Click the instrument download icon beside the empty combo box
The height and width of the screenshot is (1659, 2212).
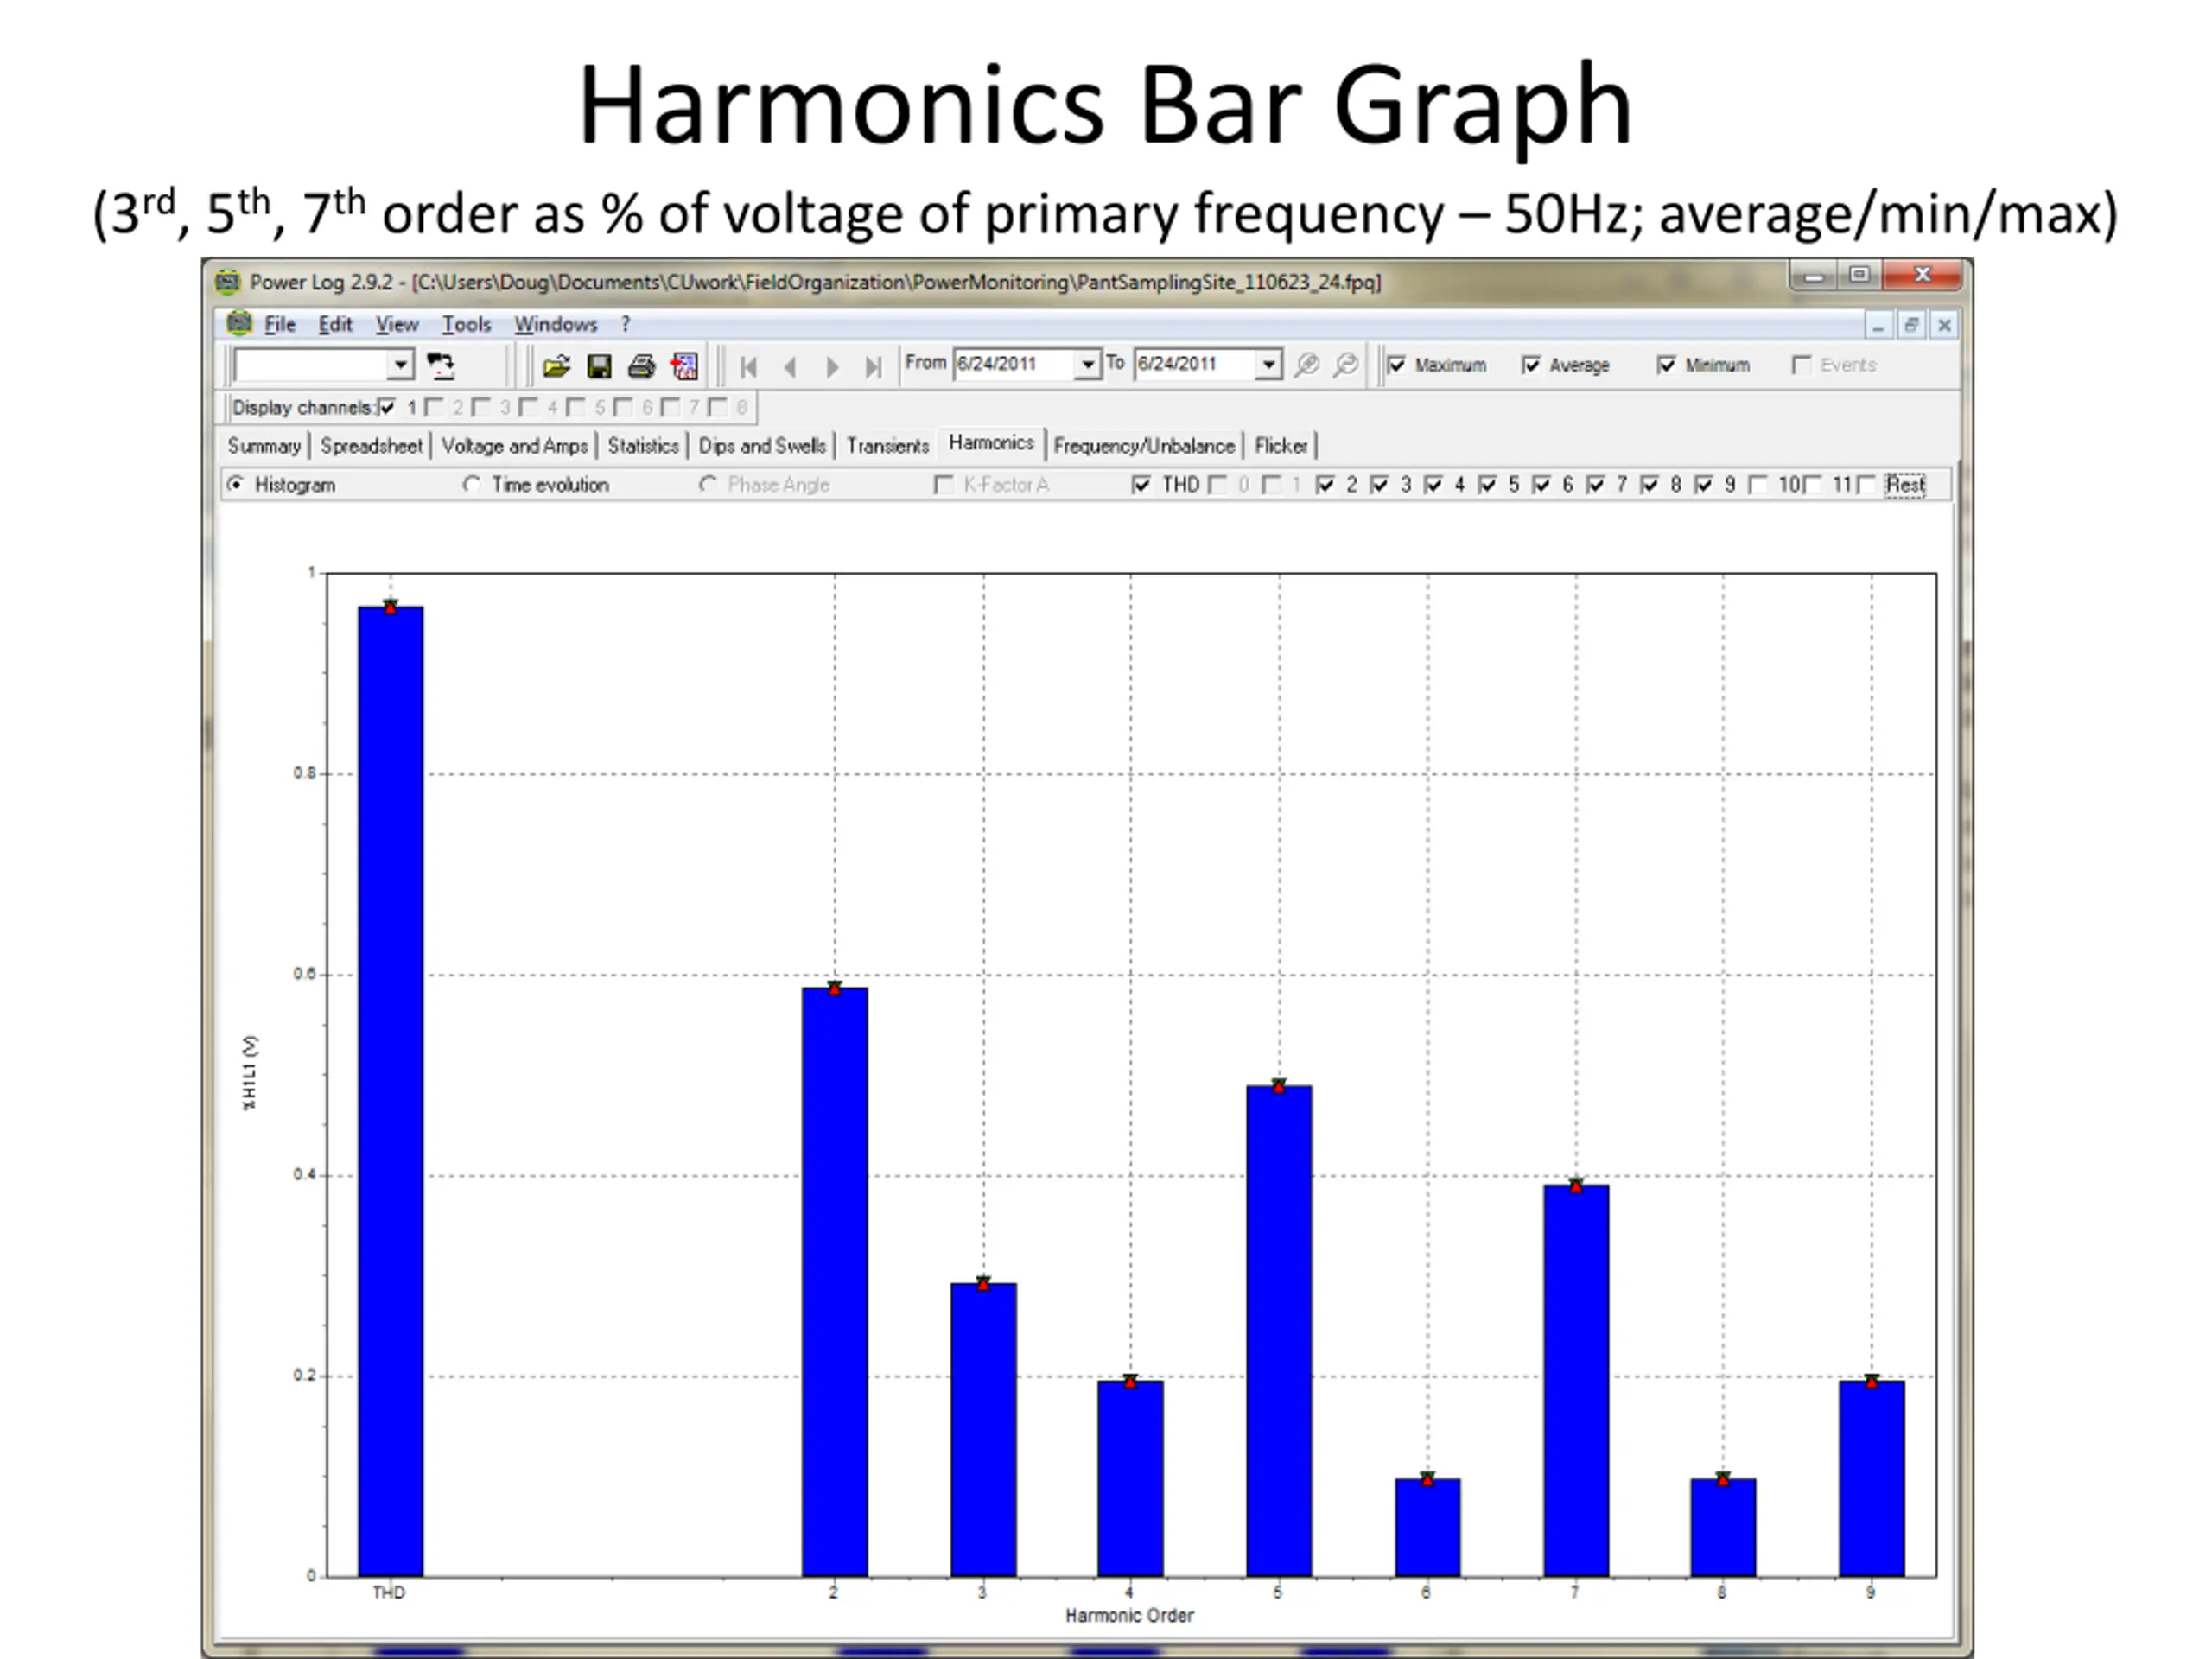(x=440, y=366)
